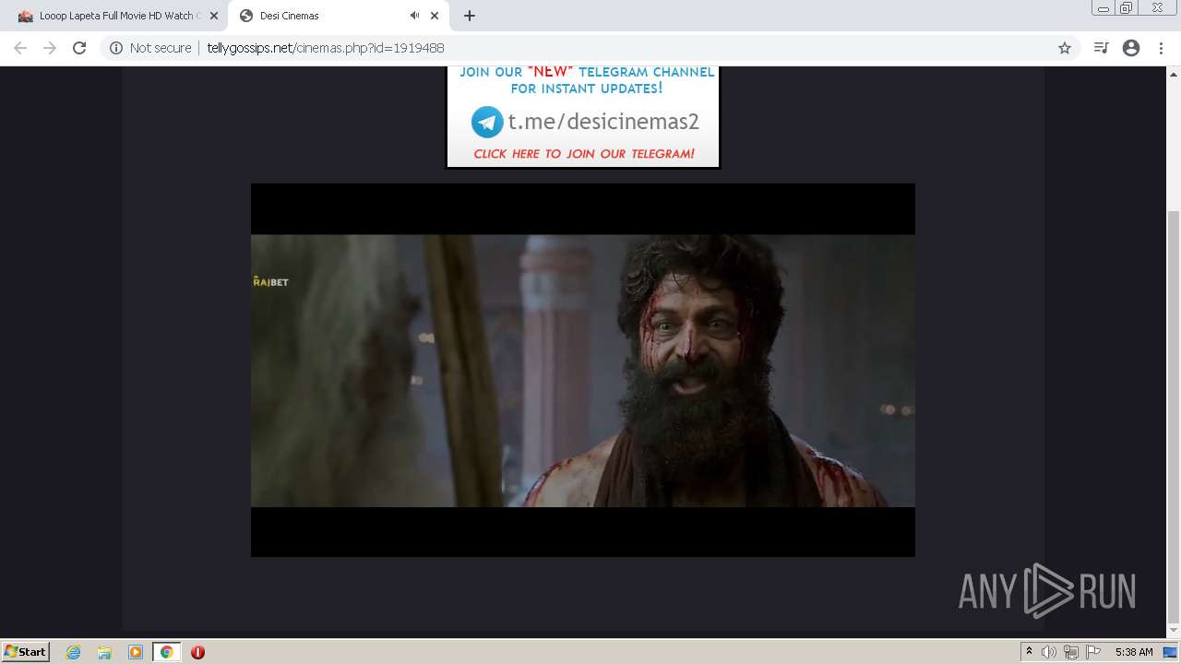Close the Desi Cinemas tab

[x=435, y=16]
